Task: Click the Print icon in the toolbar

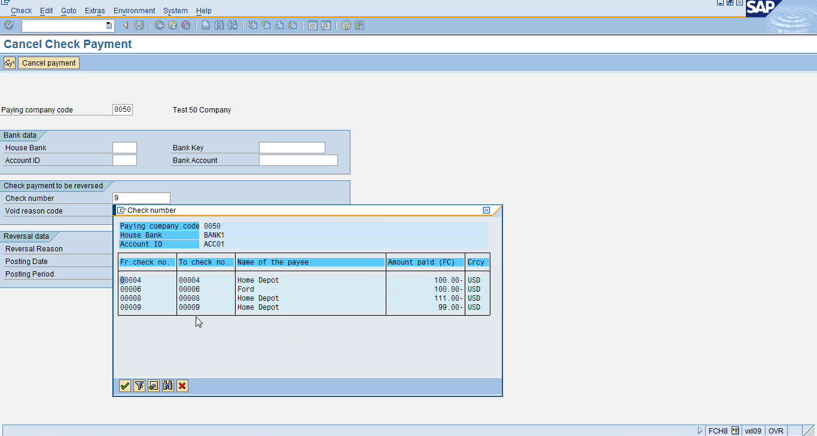Action: pyautogui.click(x=205, y=25)
